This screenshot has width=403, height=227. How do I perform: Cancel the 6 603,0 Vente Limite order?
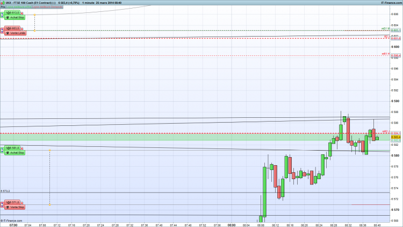tap(22, 29)
